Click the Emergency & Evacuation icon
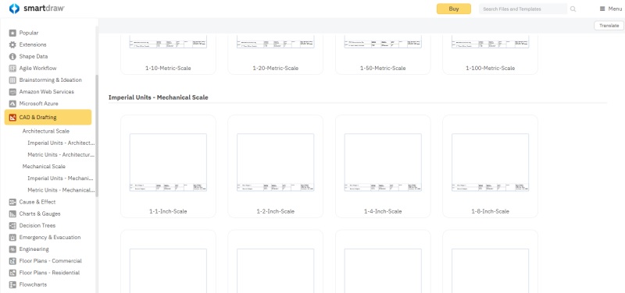Screen dimensions: 625x293 point(12,238)
